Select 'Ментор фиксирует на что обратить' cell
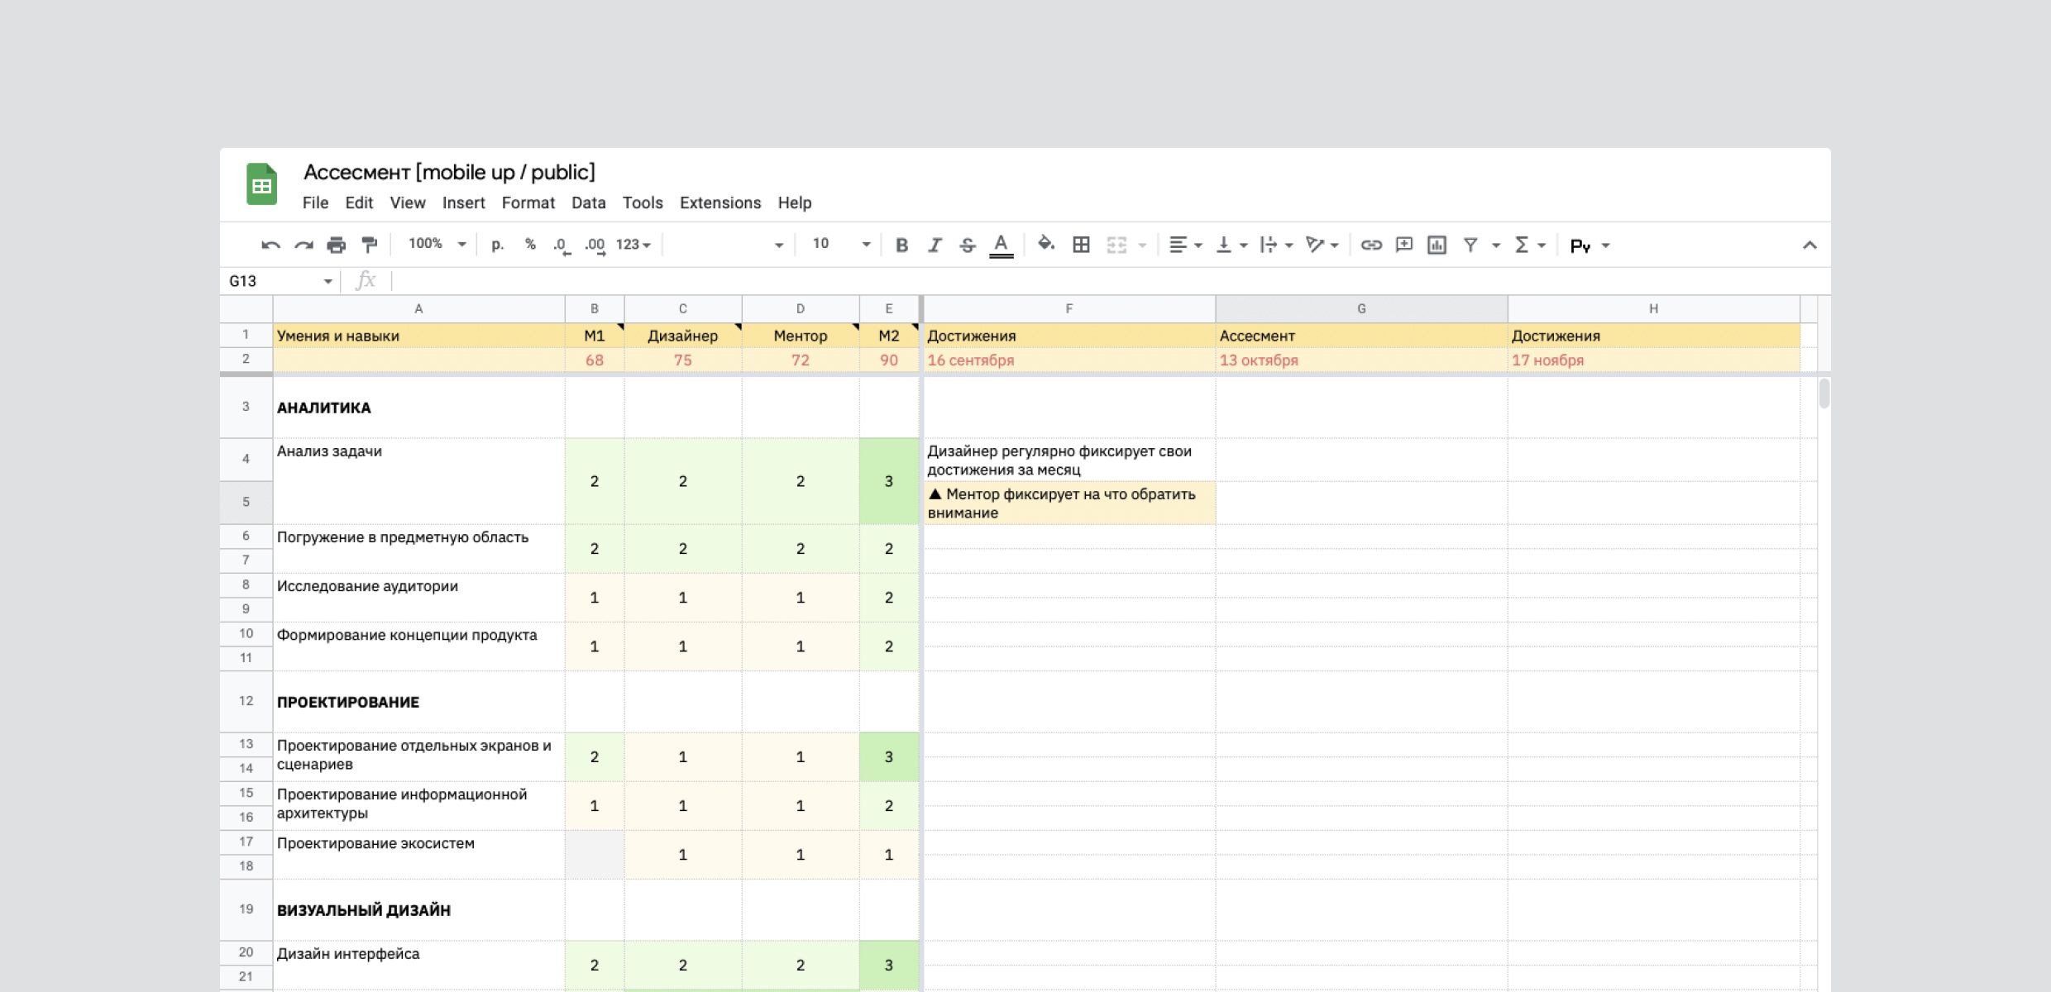 (1069, 503)
